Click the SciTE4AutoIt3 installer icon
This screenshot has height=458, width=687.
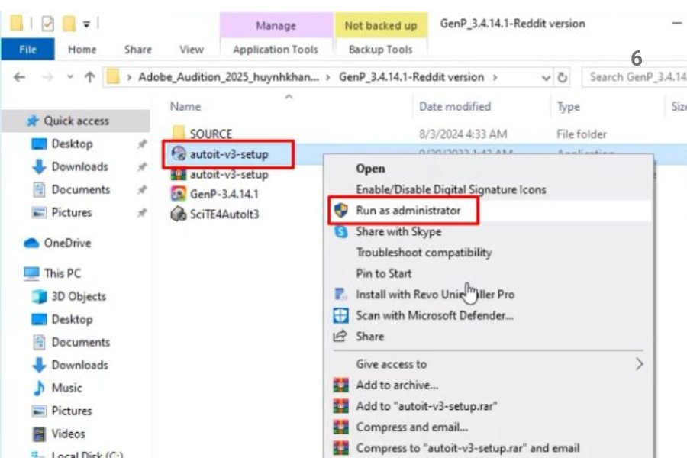(178, 214)
